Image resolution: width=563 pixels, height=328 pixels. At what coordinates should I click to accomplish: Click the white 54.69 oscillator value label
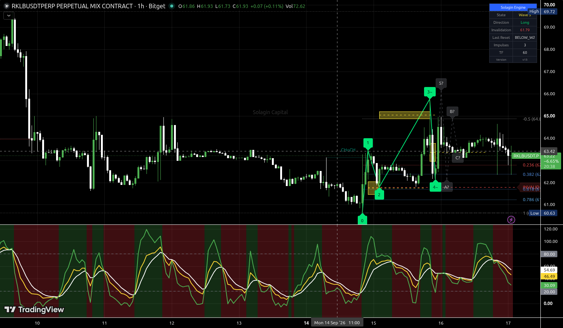[549, 270]
